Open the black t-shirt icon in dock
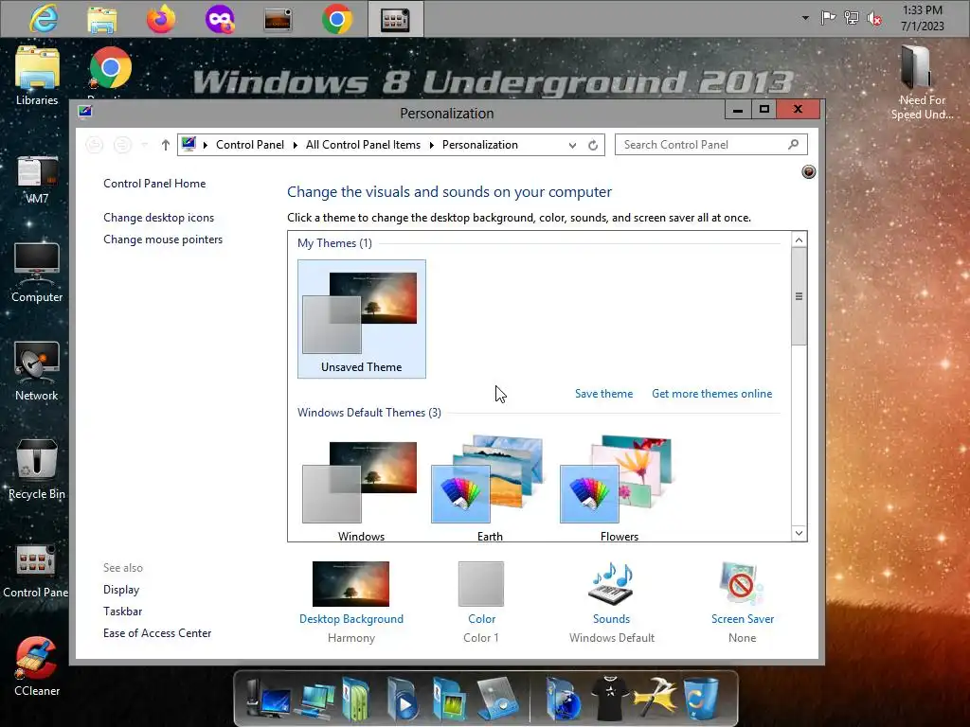The width and height of the screenshot is (970, 727). (609, 698)
